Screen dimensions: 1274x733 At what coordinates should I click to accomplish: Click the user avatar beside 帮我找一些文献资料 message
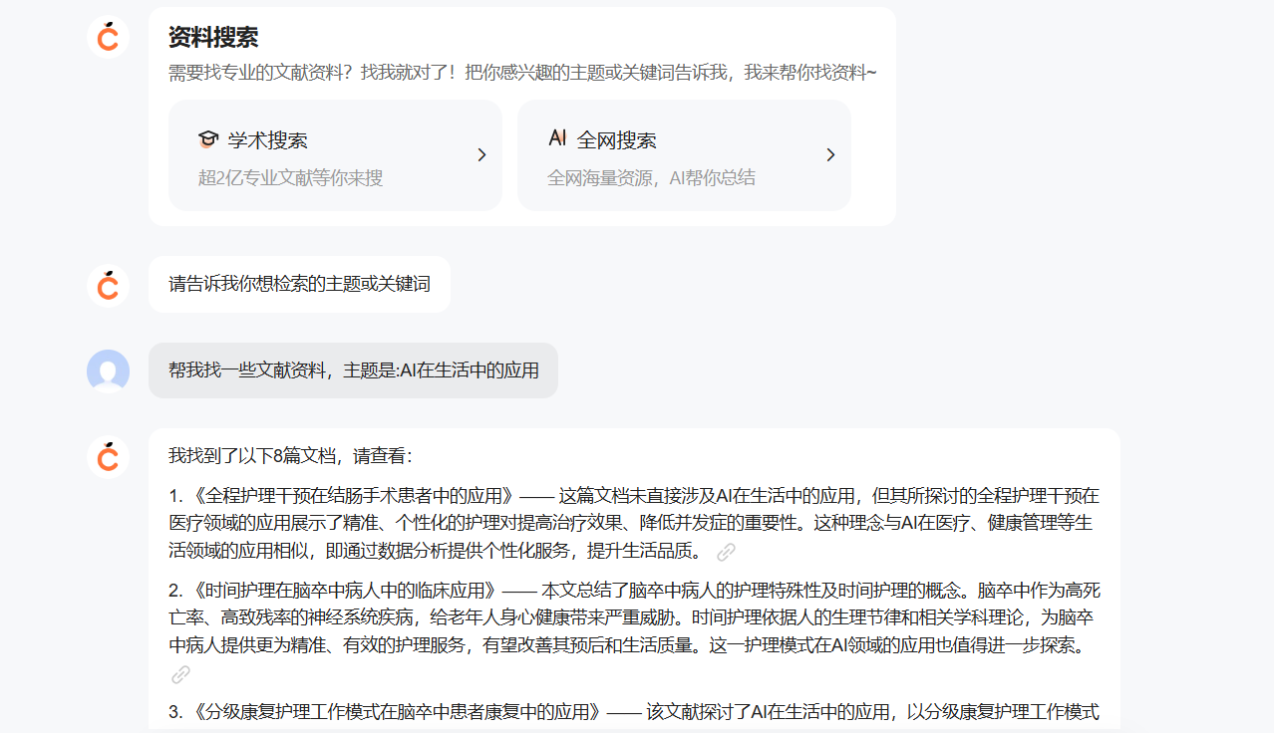click(108, 370)
